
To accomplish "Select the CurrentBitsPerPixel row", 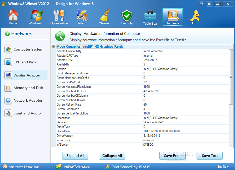I will [x=142, y=82].
